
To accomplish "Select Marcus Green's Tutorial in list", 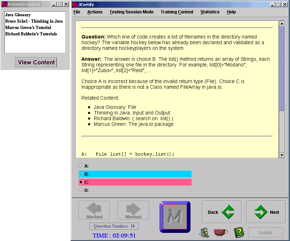I will (28, 28).
